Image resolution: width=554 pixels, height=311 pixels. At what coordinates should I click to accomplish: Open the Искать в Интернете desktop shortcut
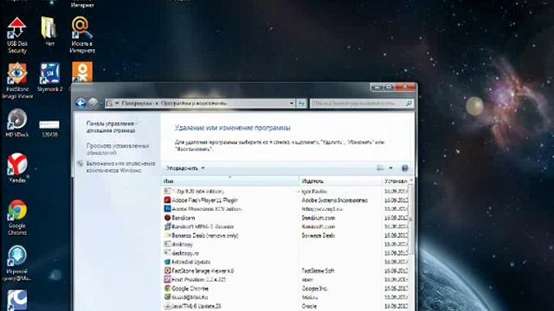click(82, 35)
